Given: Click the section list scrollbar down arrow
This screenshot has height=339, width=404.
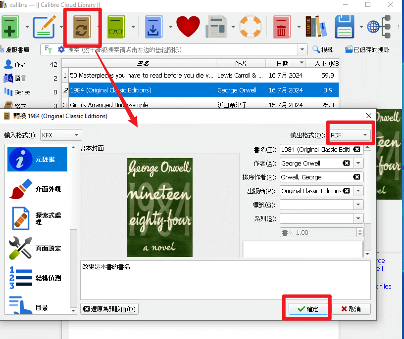Looking at the screenshot, I should coord(73,311).
